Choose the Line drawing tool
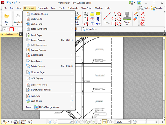The height and width of the screenshot is (125, 166). pyautogui.click(x=107, y=17)
